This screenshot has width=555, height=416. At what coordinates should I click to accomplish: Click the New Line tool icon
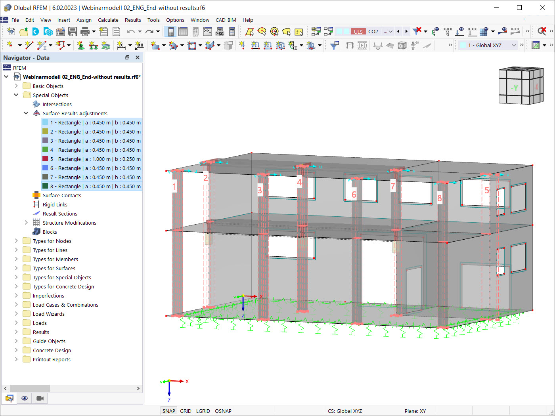point(29,46)
